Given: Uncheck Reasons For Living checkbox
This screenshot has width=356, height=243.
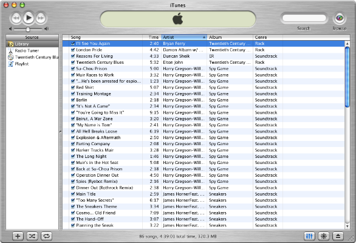Looking at the screenshot, I should 73,56.
